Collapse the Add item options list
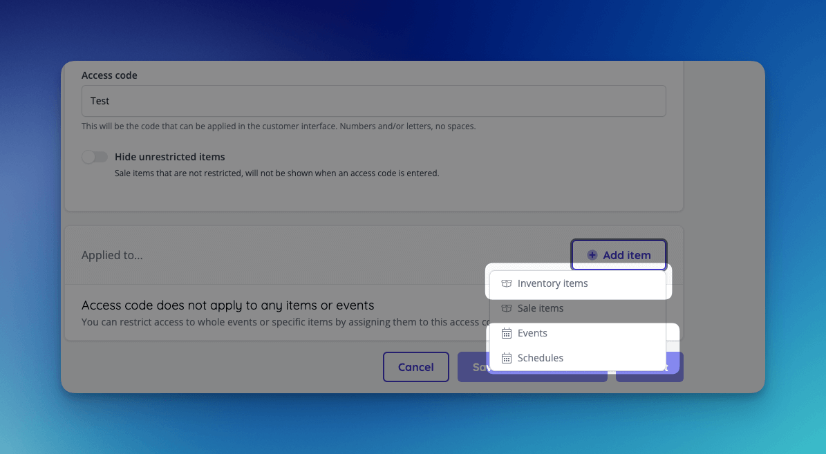This screenshot has height=454, width=826. (618, 254)
